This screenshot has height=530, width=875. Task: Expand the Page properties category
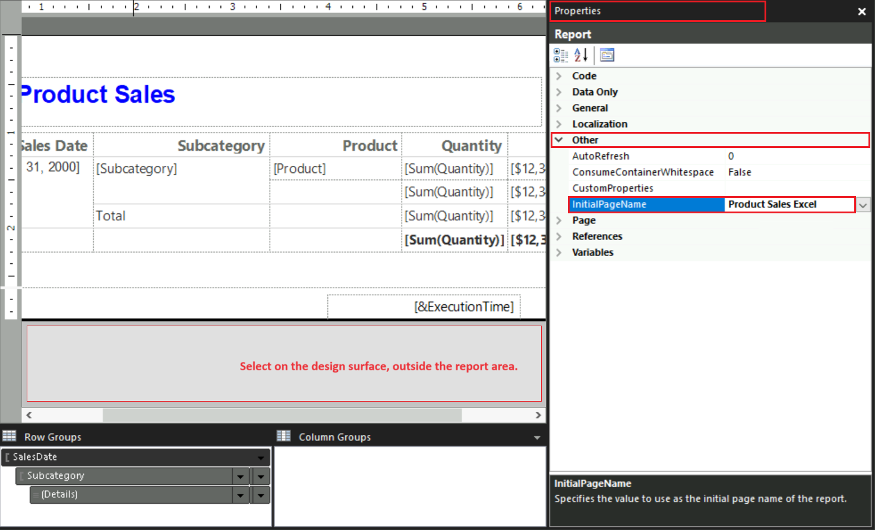click(x=559, y=220)
